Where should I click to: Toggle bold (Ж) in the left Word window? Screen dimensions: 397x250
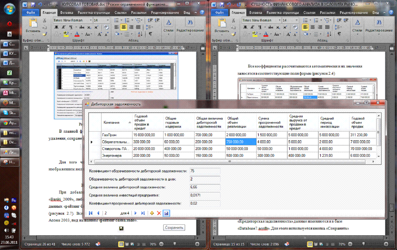[x=56, y=27]
